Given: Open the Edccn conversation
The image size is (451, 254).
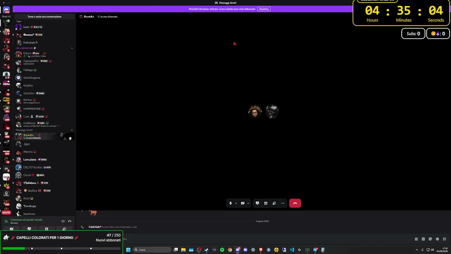Looking at the screenshot, I should click(44, 54).
